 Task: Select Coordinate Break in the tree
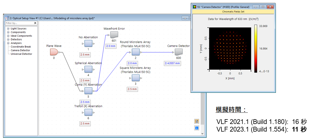21,47
